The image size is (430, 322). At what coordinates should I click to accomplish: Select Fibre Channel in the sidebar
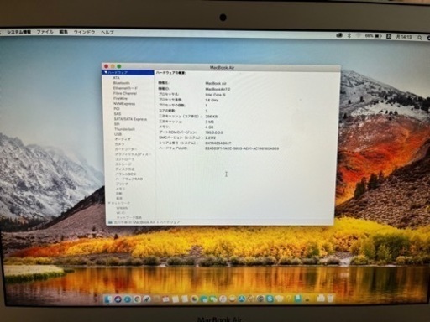click(125, 93)
